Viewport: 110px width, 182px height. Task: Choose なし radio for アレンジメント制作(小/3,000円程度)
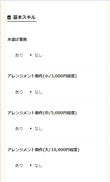pos(31,92)
